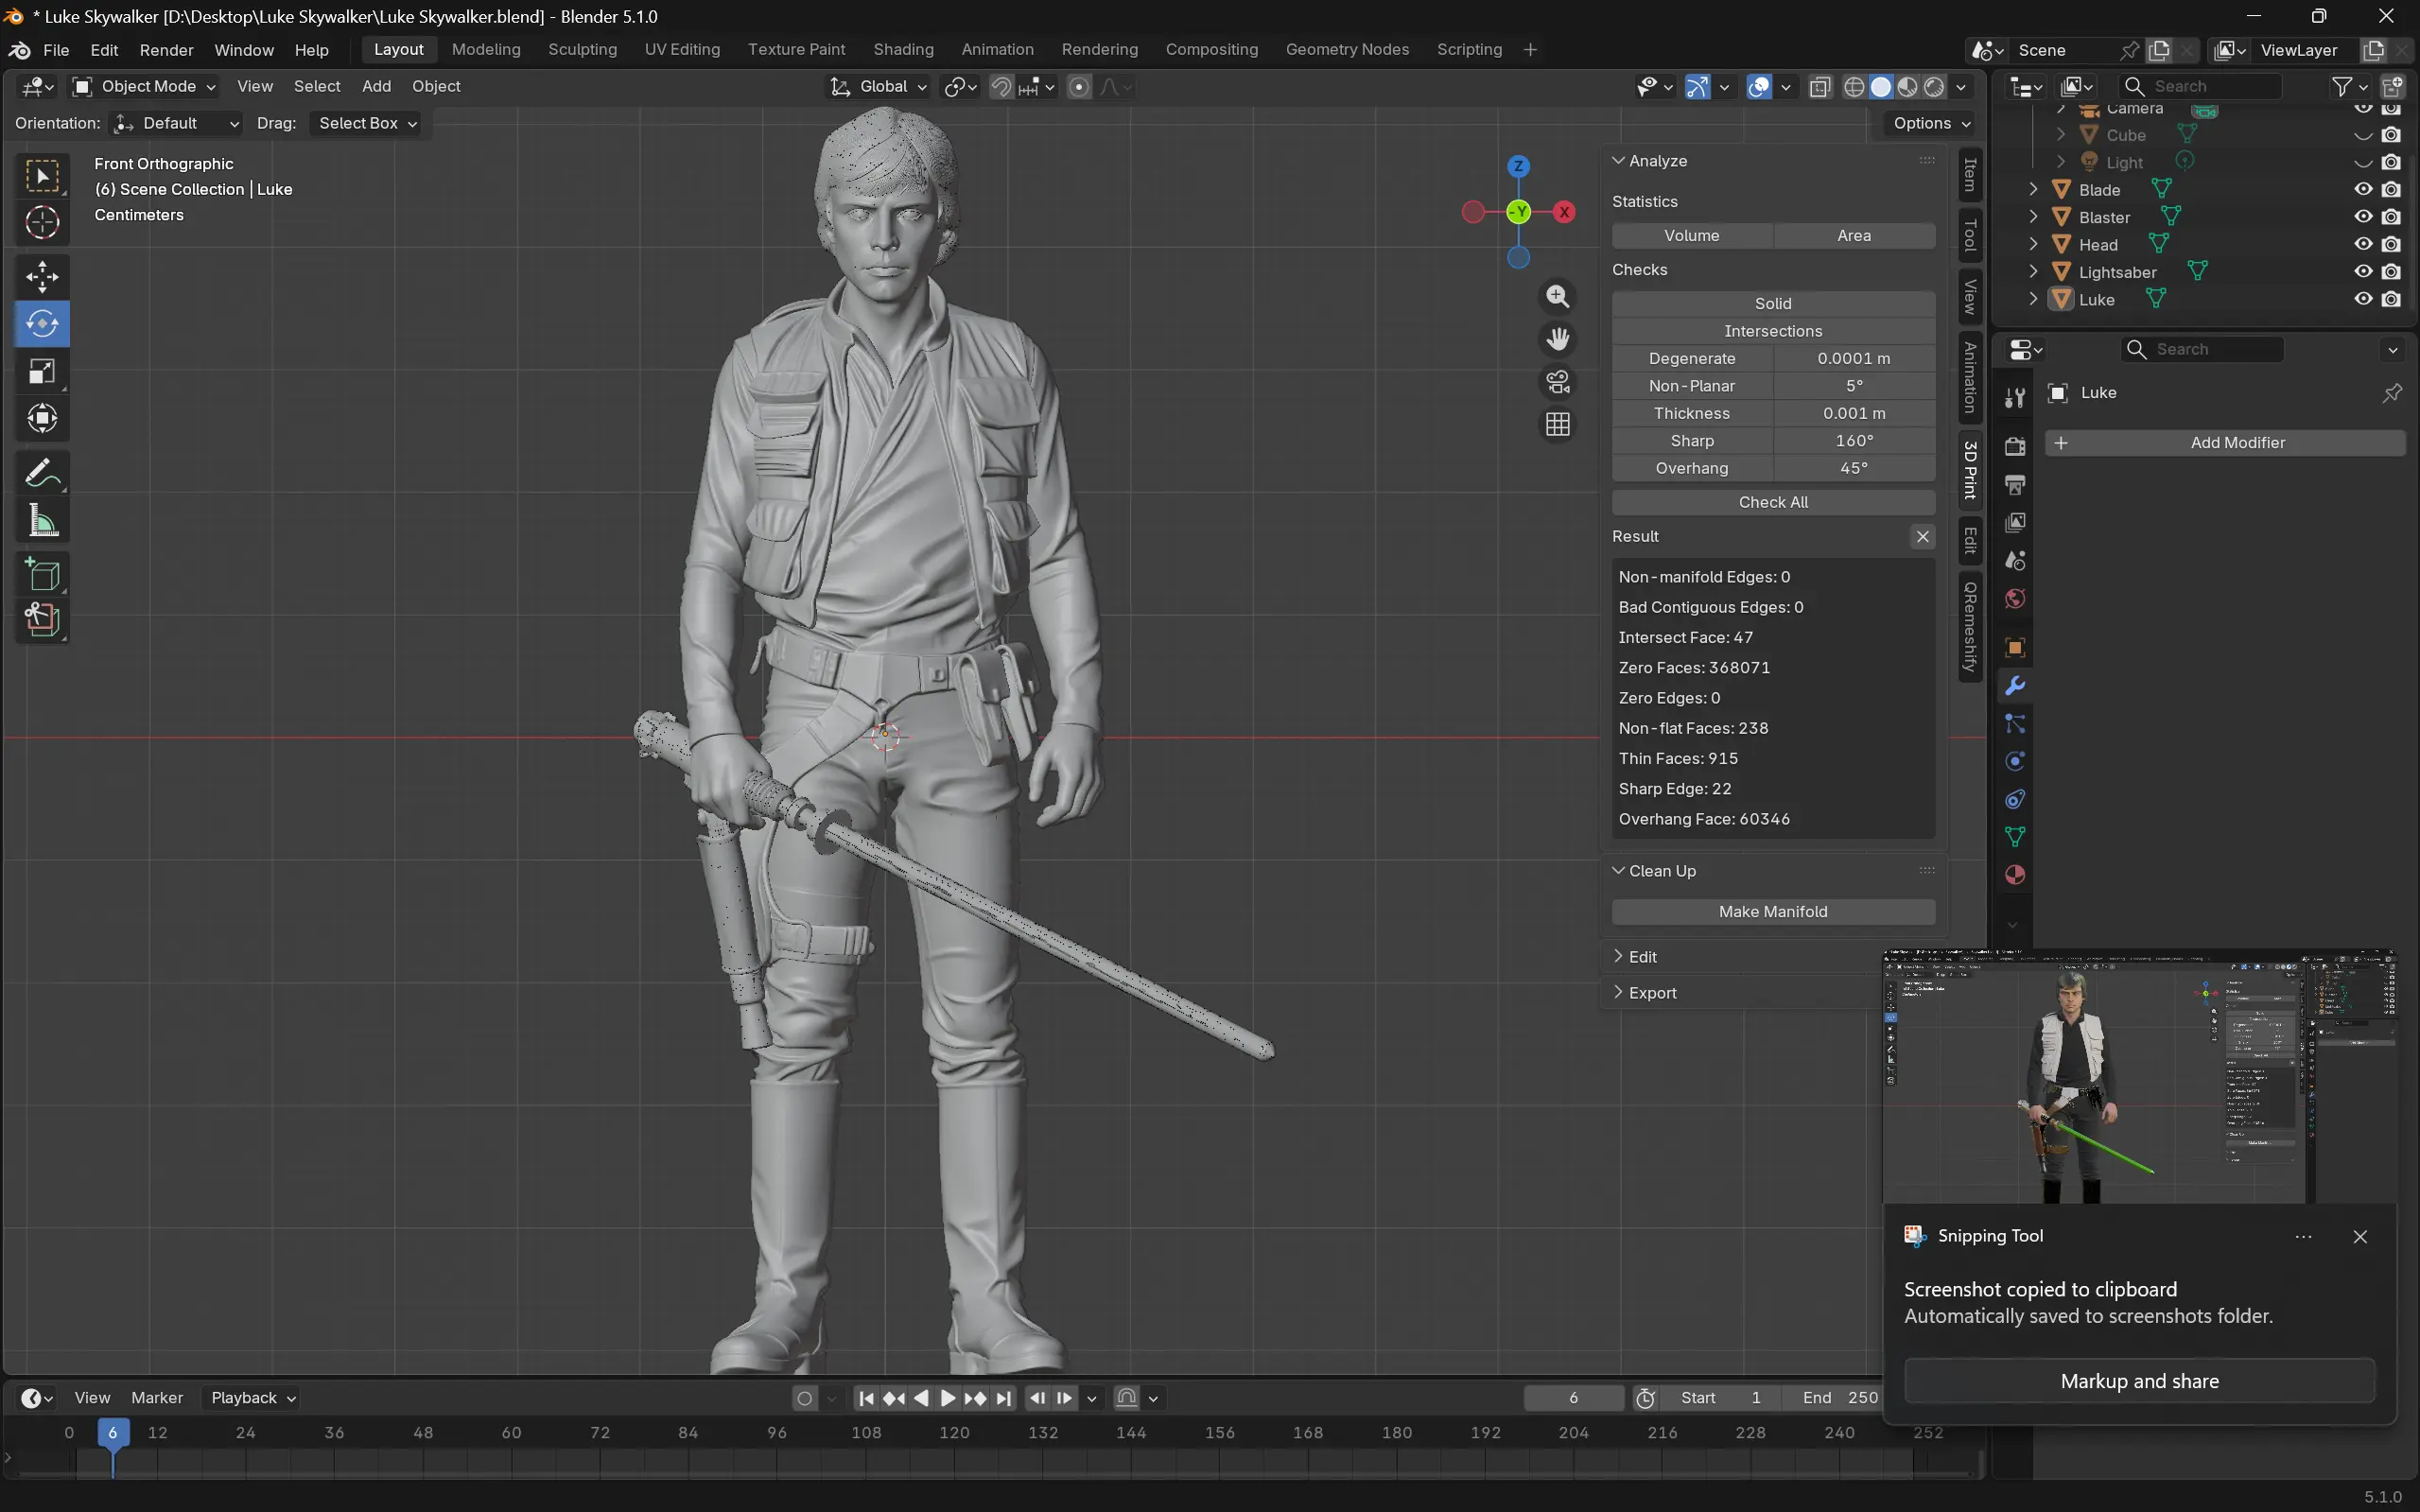Toggle proportional editing in header

pyautogui.click(x=1079, y=87)
